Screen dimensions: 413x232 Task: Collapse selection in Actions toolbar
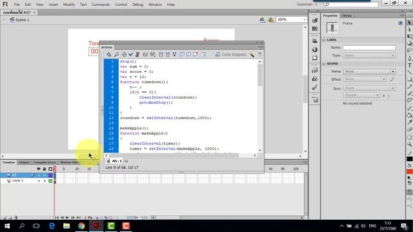point(168,54)
